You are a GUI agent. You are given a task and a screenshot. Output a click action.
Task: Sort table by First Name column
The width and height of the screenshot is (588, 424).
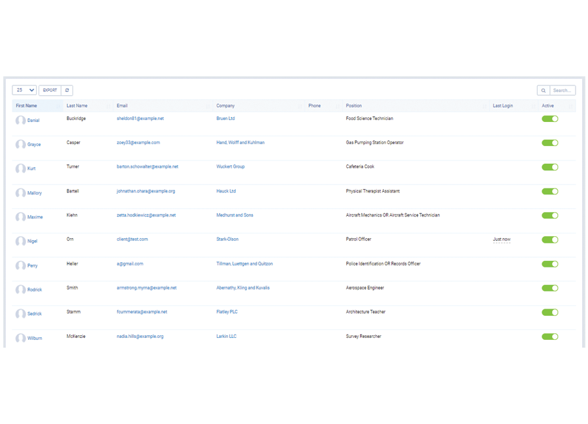27,106
